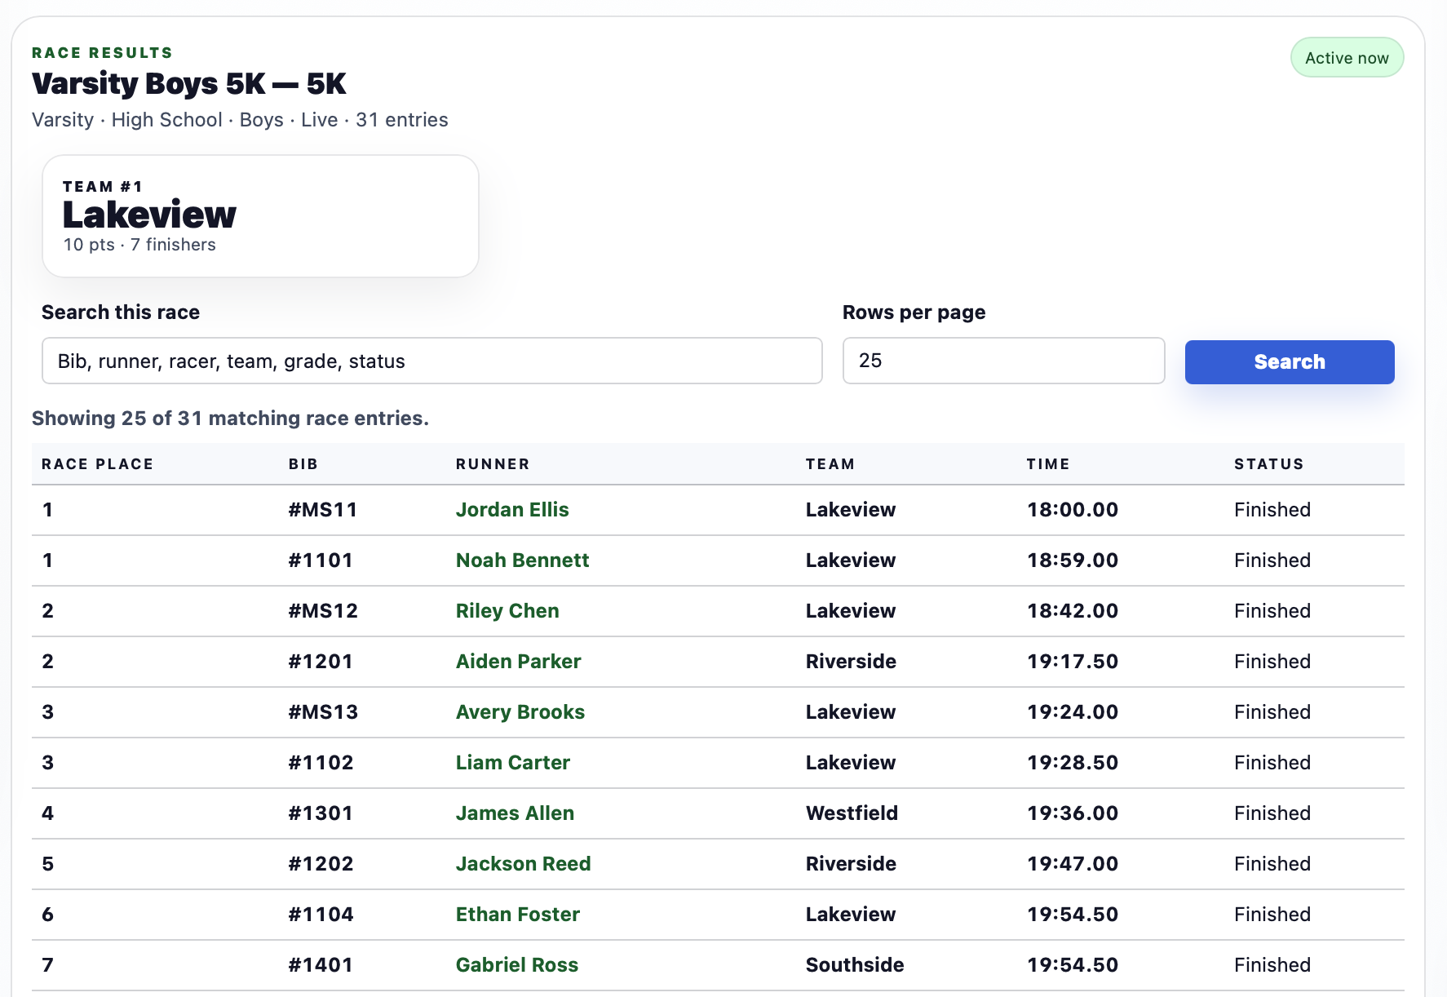Viewport: 1447px width, 997px height.
Task: Open runner Liam Carter link
Action: click(x=512, y=763)
